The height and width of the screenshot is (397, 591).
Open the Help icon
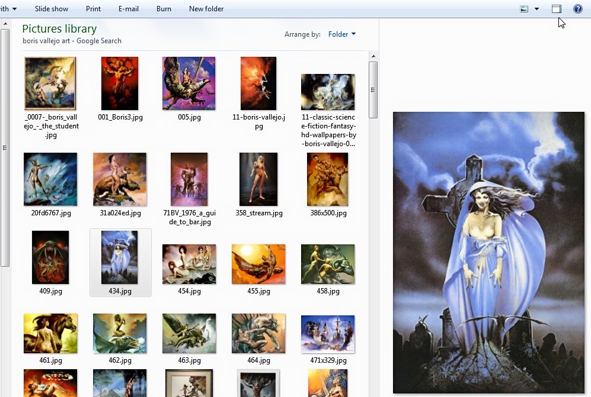coord(577,9)
